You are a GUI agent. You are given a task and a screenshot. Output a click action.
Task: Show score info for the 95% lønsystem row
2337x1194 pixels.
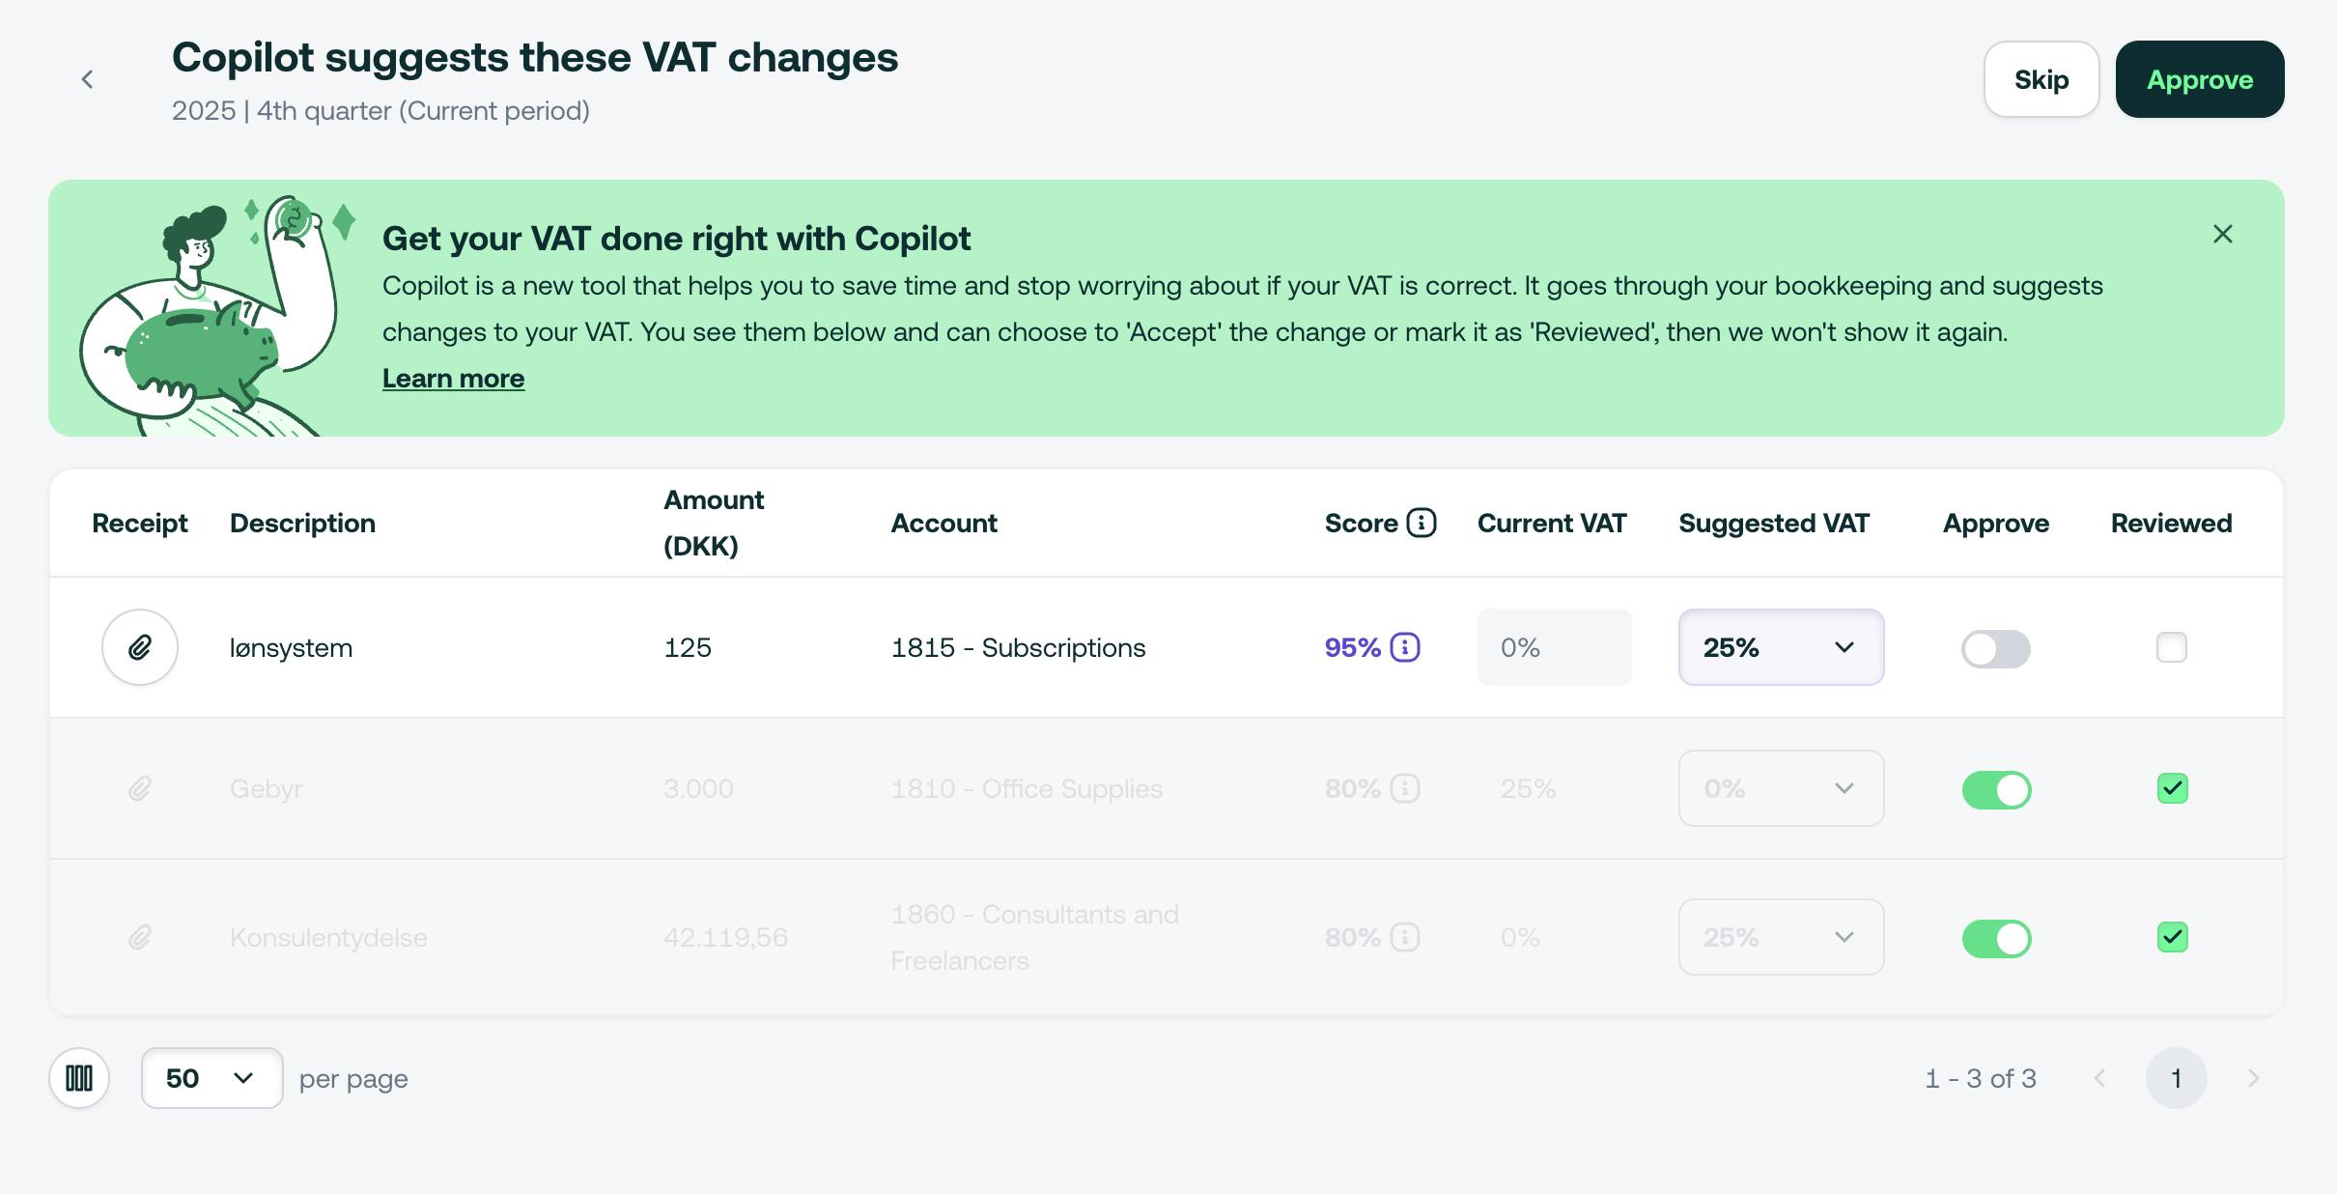click(x=1405, y=647)
